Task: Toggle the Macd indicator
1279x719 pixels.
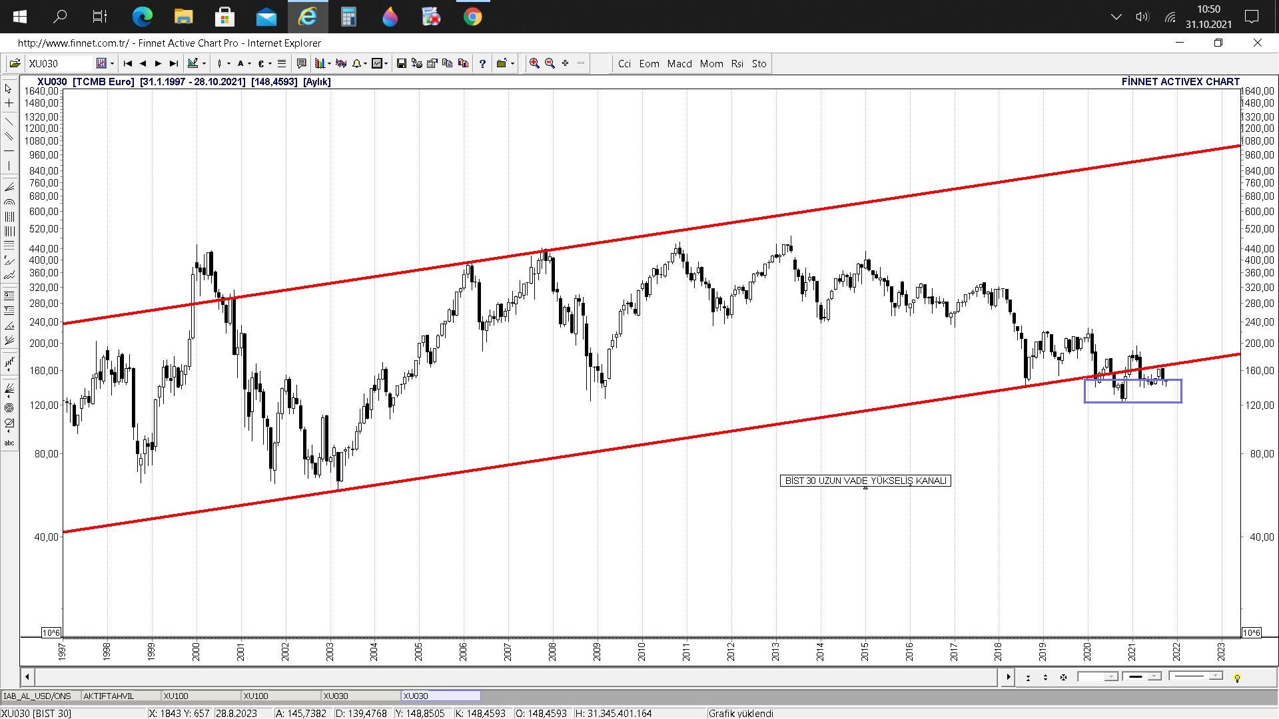Action: coord(679,64)
